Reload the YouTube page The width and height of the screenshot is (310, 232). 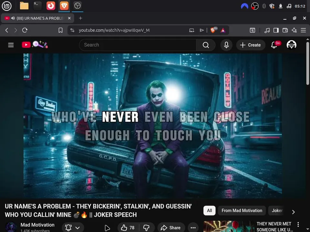point(25,30)
